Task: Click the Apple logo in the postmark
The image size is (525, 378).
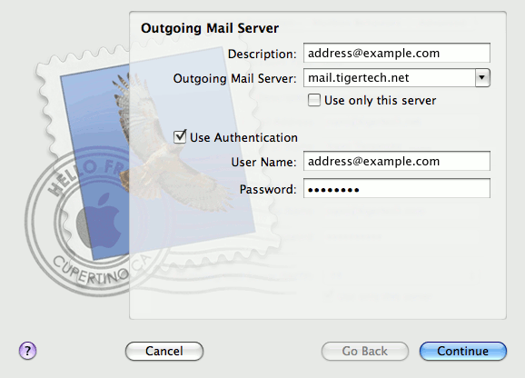Action: click(x=99, y=221)
